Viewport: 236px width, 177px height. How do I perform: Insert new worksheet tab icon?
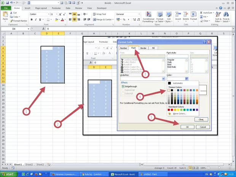pyautogui.click(x=49, y=164)
